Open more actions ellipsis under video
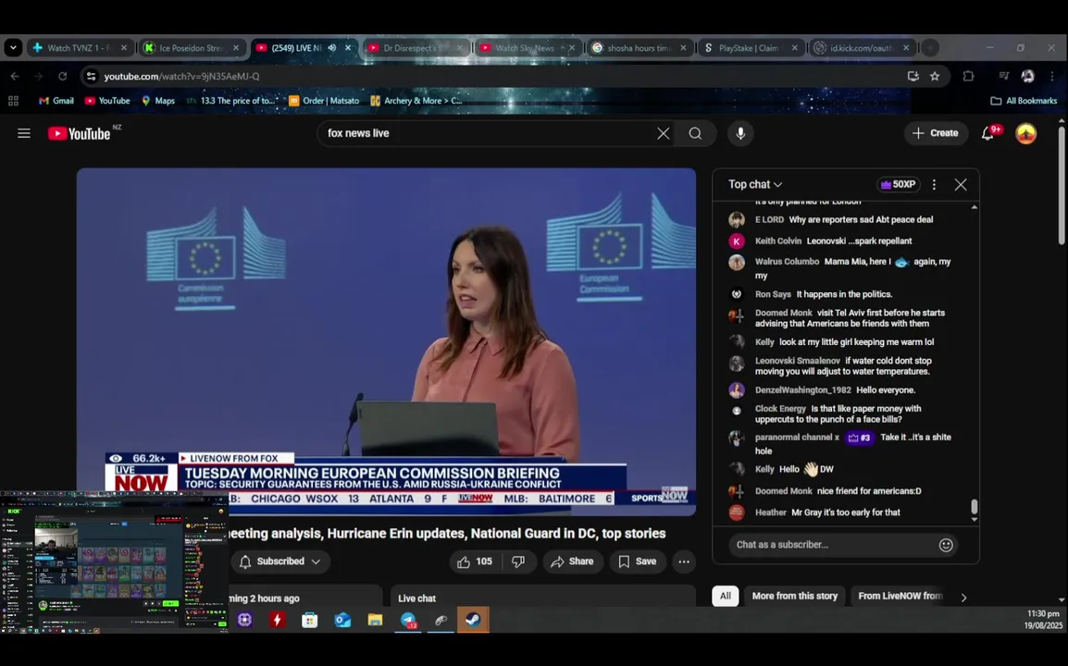 (x=684, y=561)
